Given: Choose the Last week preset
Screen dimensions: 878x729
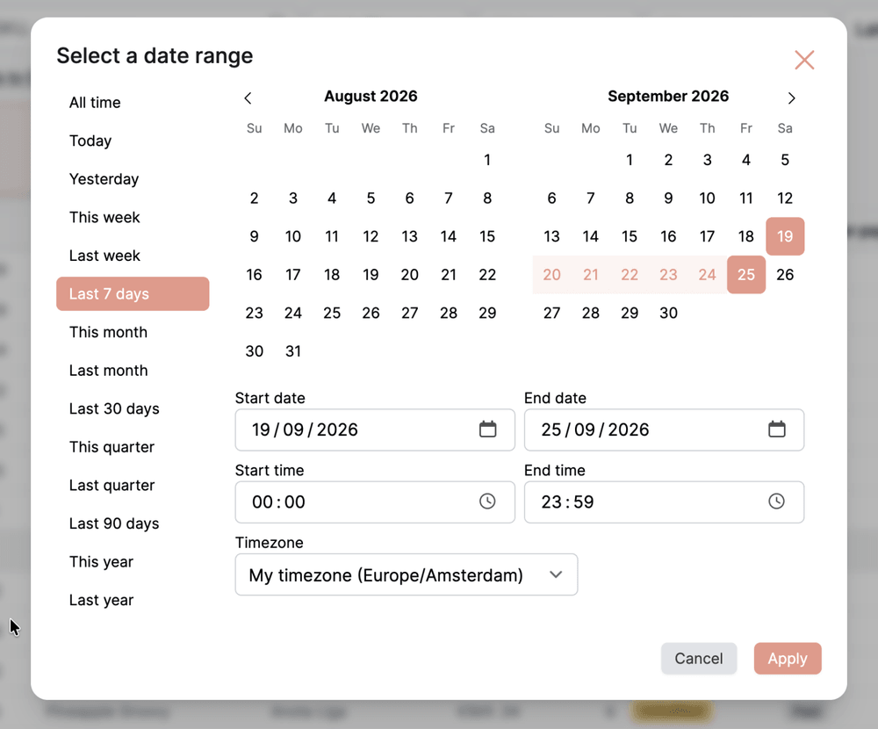Looking at the screenshot, I should 133,256.
